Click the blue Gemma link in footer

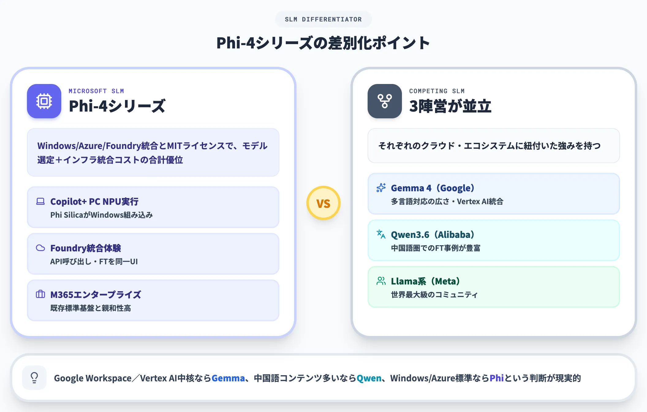[x=228, y=378]
